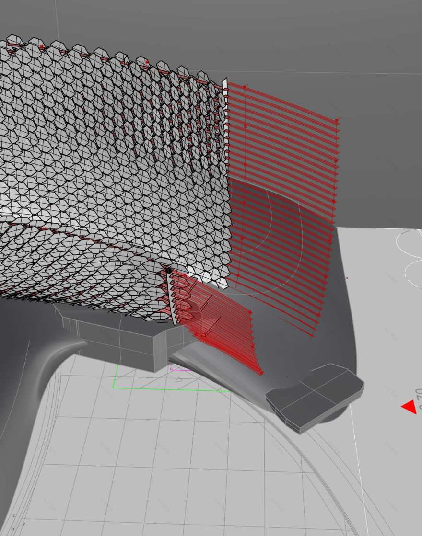Click the small gray triangle below magenta rectangle
This screenshot has height=536, width=422.
178,380
